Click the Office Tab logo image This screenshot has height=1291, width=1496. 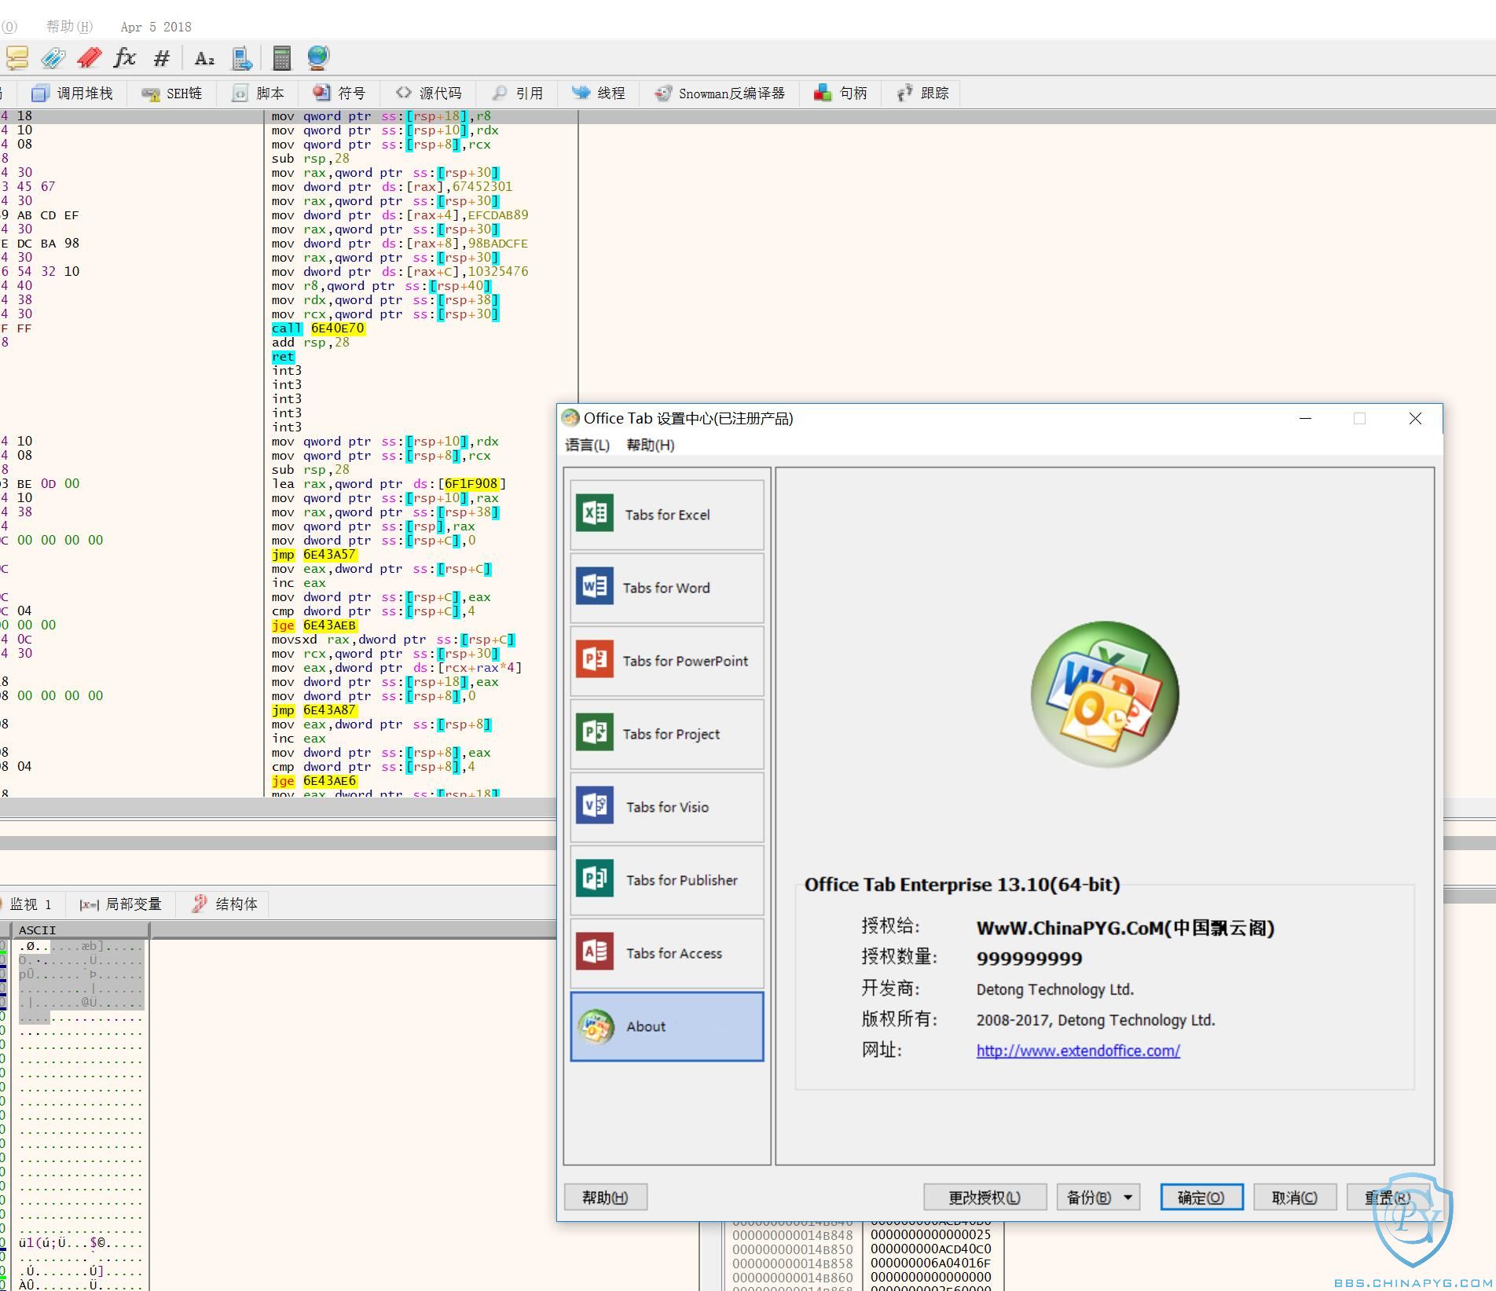[x=1104, y=695]
